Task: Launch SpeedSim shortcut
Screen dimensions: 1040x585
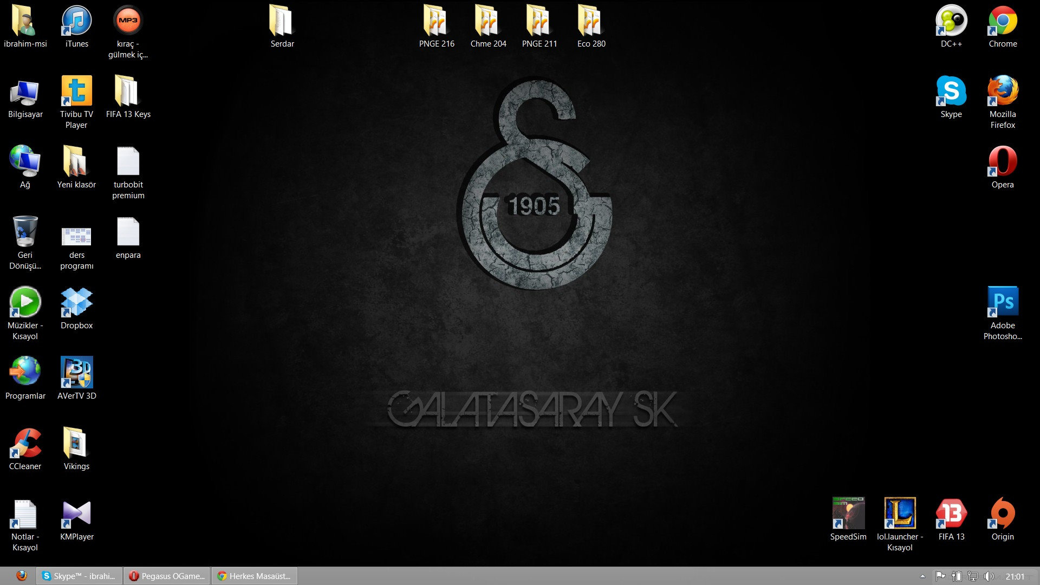Action: [848, 519]
